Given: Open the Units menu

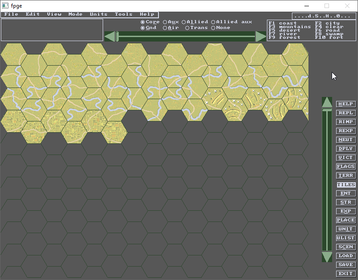Looking at the screenshot, I should [x=98, y=14].
